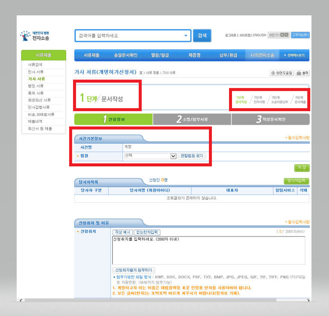The height and width of the screenshot is (316, 329).
Task: Open 화면도움말 screen help
Action: point(282,73)
